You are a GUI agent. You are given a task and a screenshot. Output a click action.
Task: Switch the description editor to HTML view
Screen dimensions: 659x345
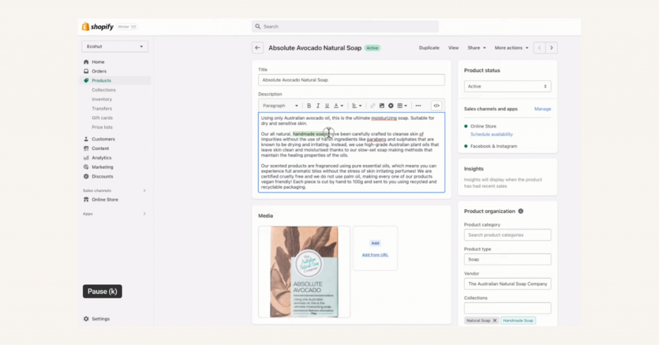437,106
